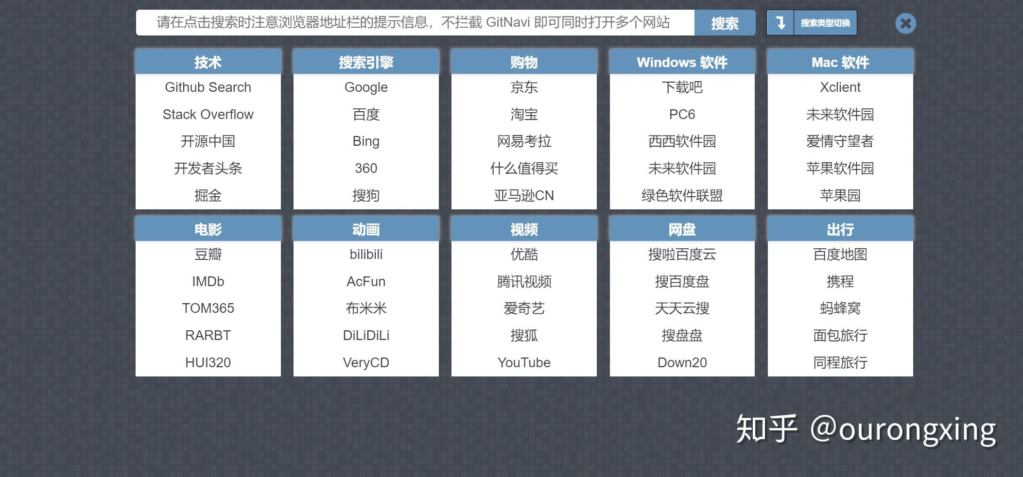This screenshot has width=1023, height=477.
Task: Open 优酷 video link
Action: tap(524, 255)
